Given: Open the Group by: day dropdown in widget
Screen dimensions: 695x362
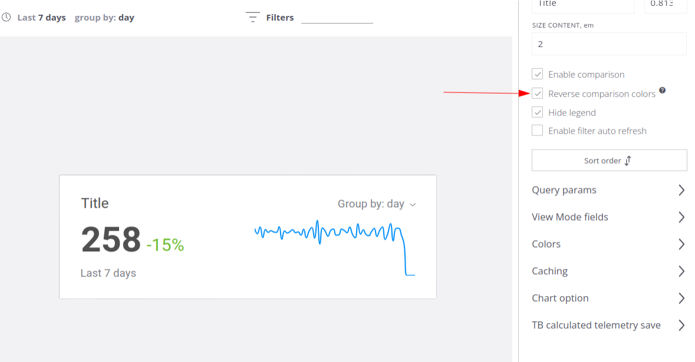Looking at the screenshot, I should [377, 204].
